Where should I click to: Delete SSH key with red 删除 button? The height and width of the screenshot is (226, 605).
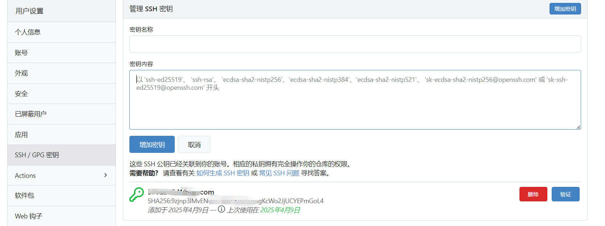533,194
